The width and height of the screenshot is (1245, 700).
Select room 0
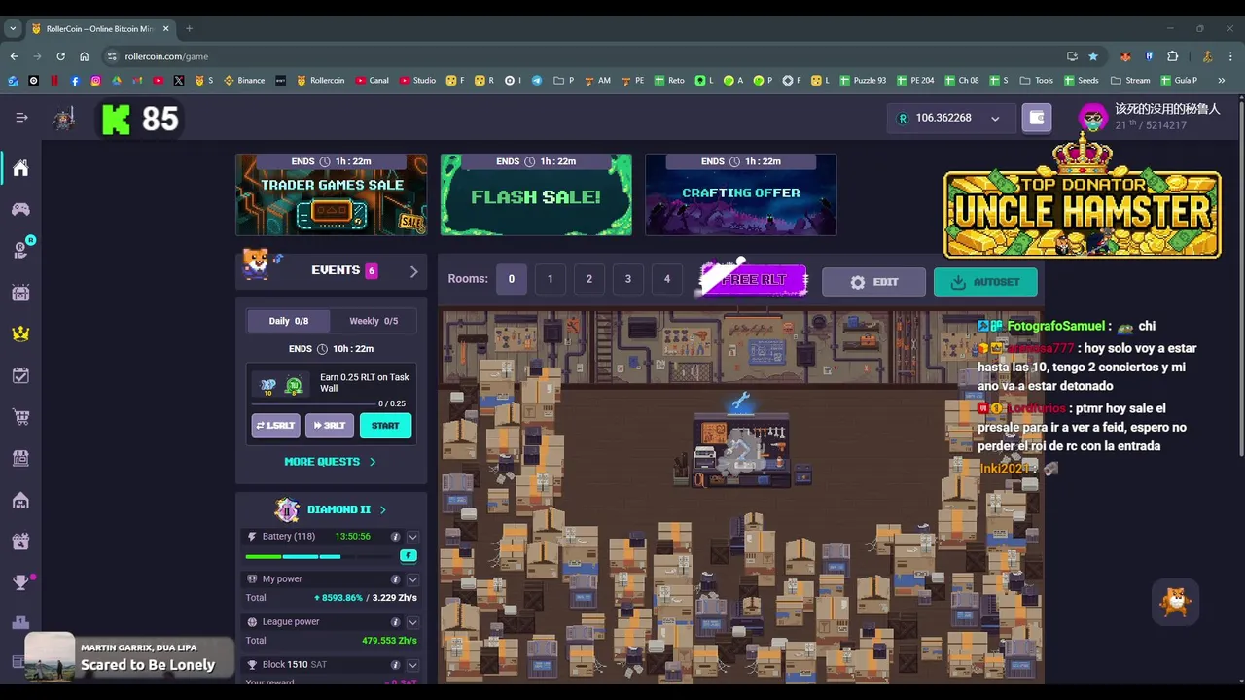tap(511, 279)
